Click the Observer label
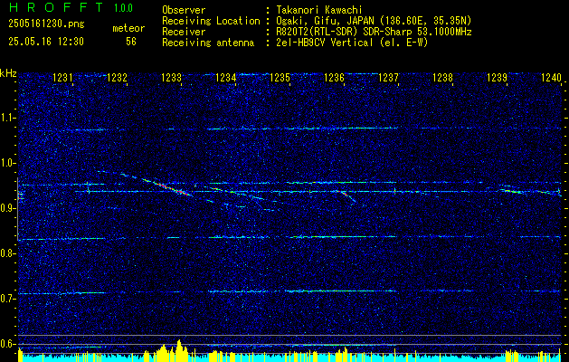 point(184,10)
